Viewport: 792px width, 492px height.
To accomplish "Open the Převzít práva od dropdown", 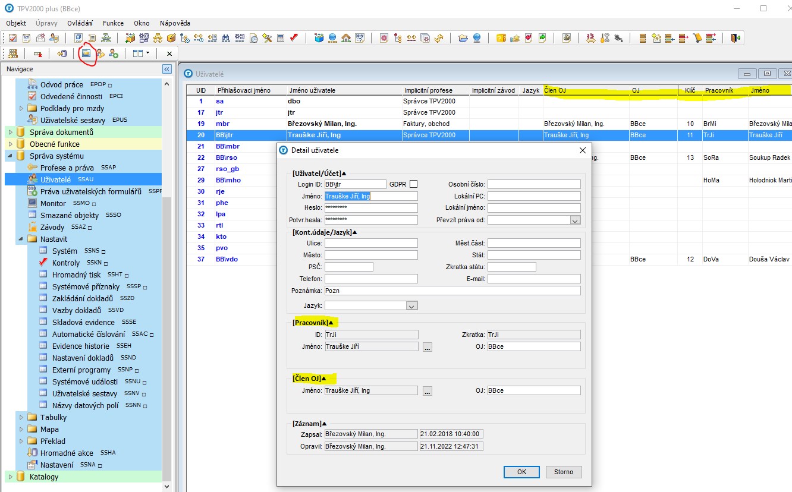I will pyautogui.click(x=574, y=220).
